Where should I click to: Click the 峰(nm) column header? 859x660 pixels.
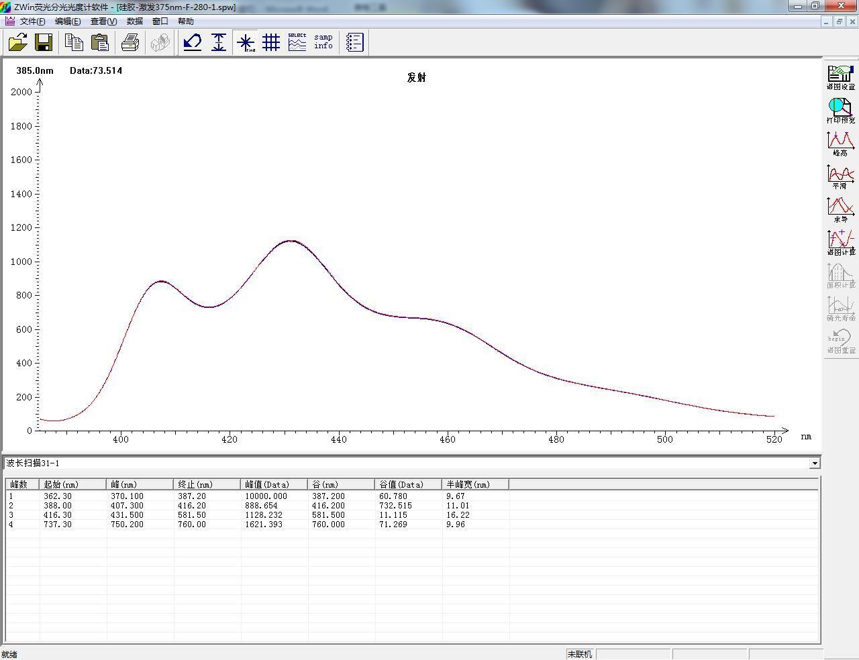coord(140,484)
